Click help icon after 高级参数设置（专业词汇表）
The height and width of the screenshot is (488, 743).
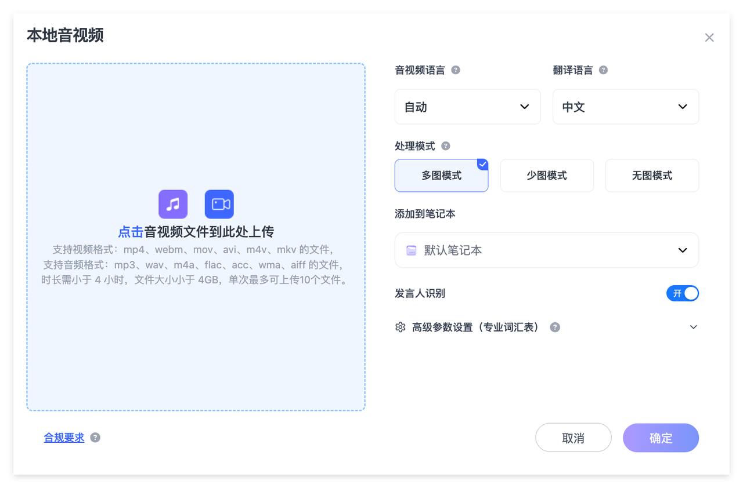click(x=555, y=327)
